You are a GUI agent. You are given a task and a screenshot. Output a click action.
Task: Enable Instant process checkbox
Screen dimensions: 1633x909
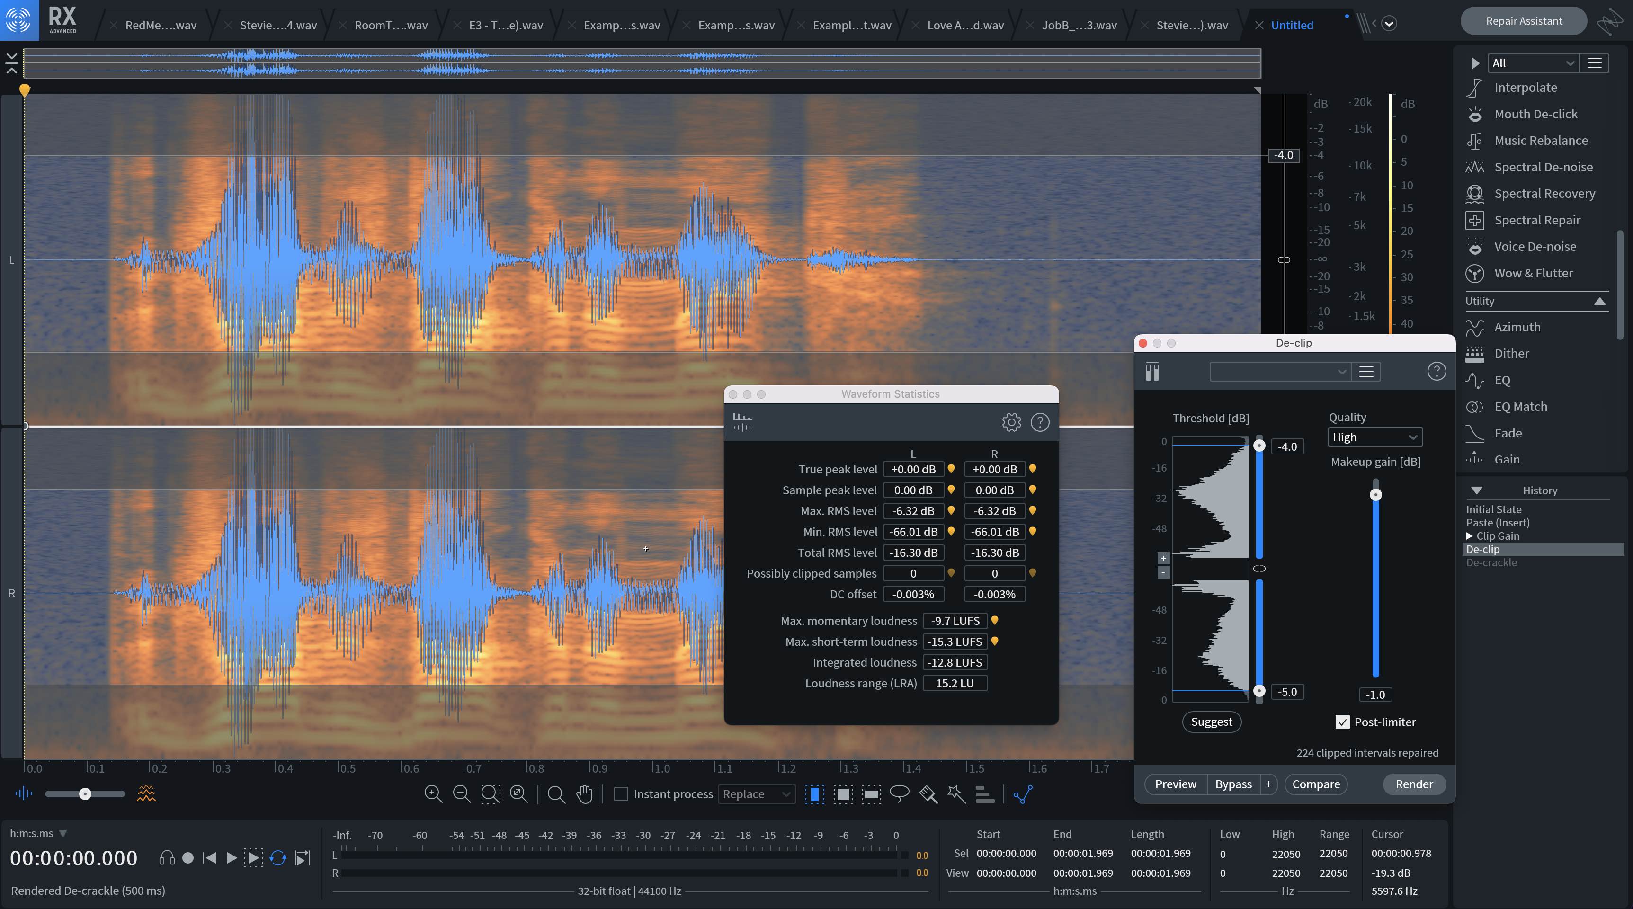click(x=621, y=793)
